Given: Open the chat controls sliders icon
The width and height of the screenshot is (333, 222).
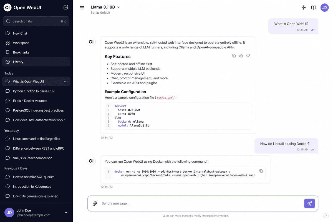Looking at the screenshot, I should point(304,7).
